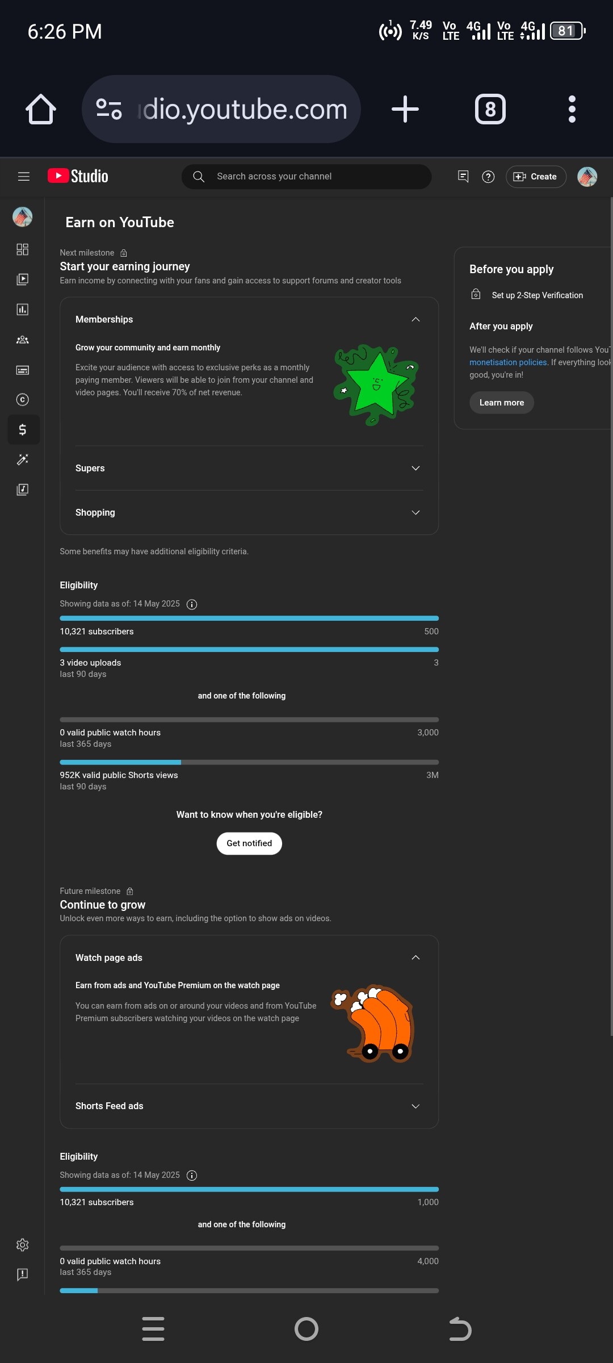The image size is (613, 1363).
Task: Open the browser three-dot menu
Action: coord(572,109)
